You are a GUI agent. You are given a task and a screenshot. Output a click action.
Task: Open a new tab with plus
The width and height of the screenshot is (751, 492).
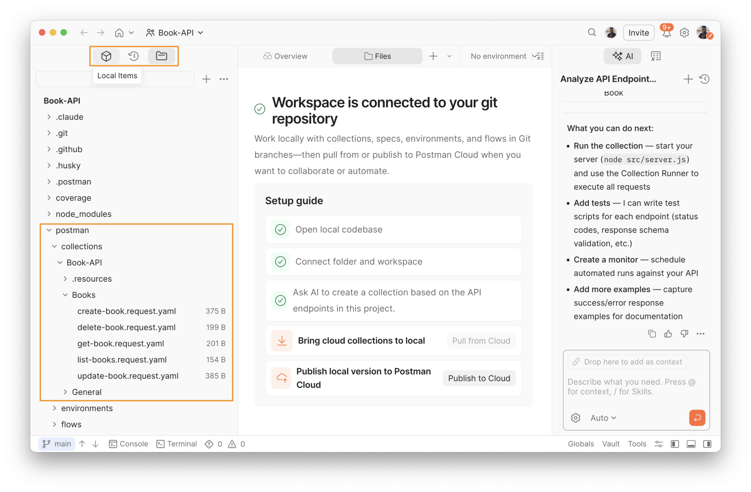pyautogui.click(x=433, y=56)
